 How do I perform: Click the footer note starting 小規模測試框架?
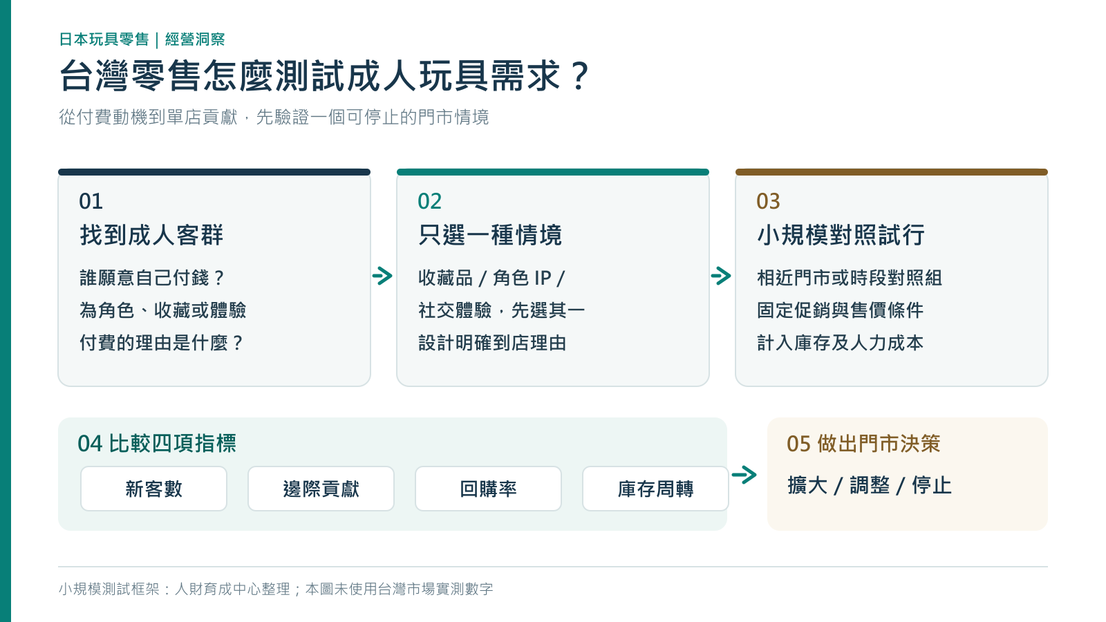pos(276,589)
